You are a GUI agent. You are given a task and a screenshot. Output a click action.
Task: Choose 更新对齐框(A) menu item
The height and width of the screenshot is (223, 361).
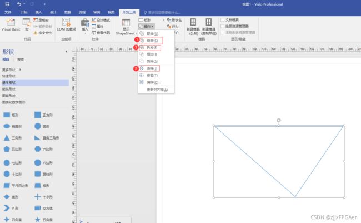pos(156,90)
